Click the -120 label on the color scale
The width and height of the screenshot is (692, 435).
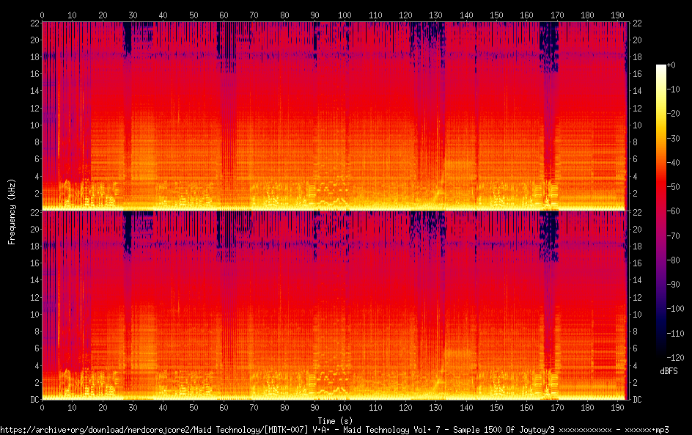(x=677, y=359)
